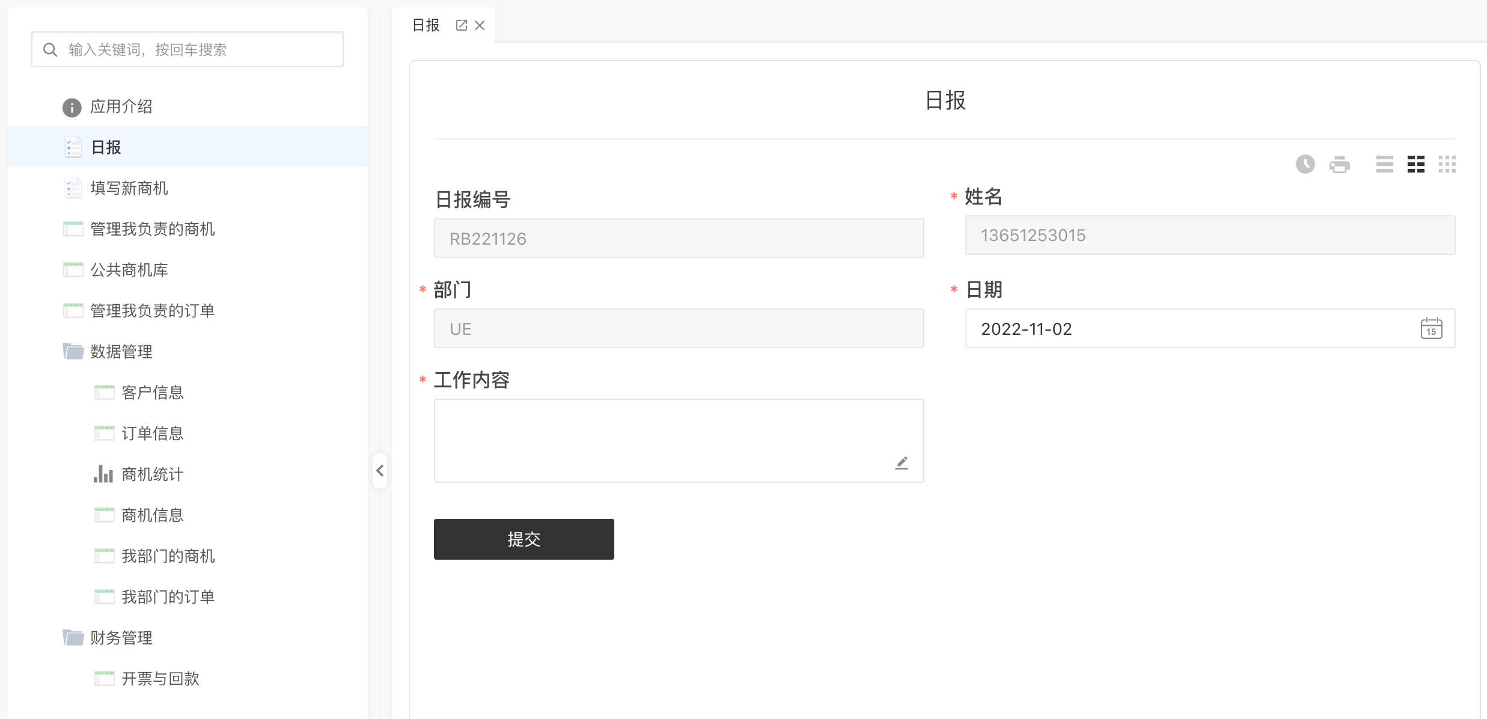This screenshot has height=719, width=1487.
Task: Click the print icon
Action: [x=1339, y=164]
